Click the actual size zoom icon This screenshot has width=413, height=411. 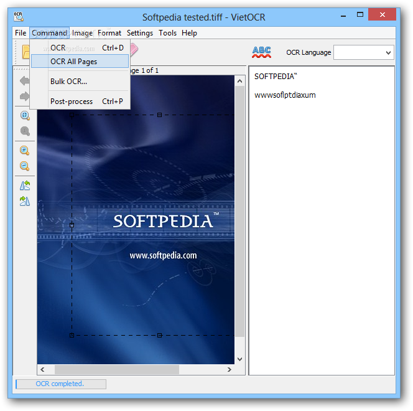coord(25,131)
